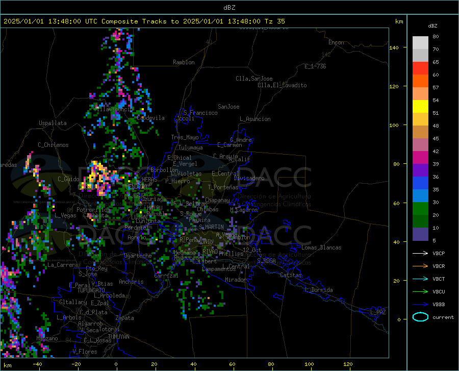Click the Encon label at top right
The image size is (459, 371).
click(x=336, y=42)
